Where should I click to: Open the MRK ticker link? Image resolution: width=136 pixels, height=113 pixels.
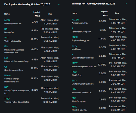pyautogui.click(x=74, y=107)
